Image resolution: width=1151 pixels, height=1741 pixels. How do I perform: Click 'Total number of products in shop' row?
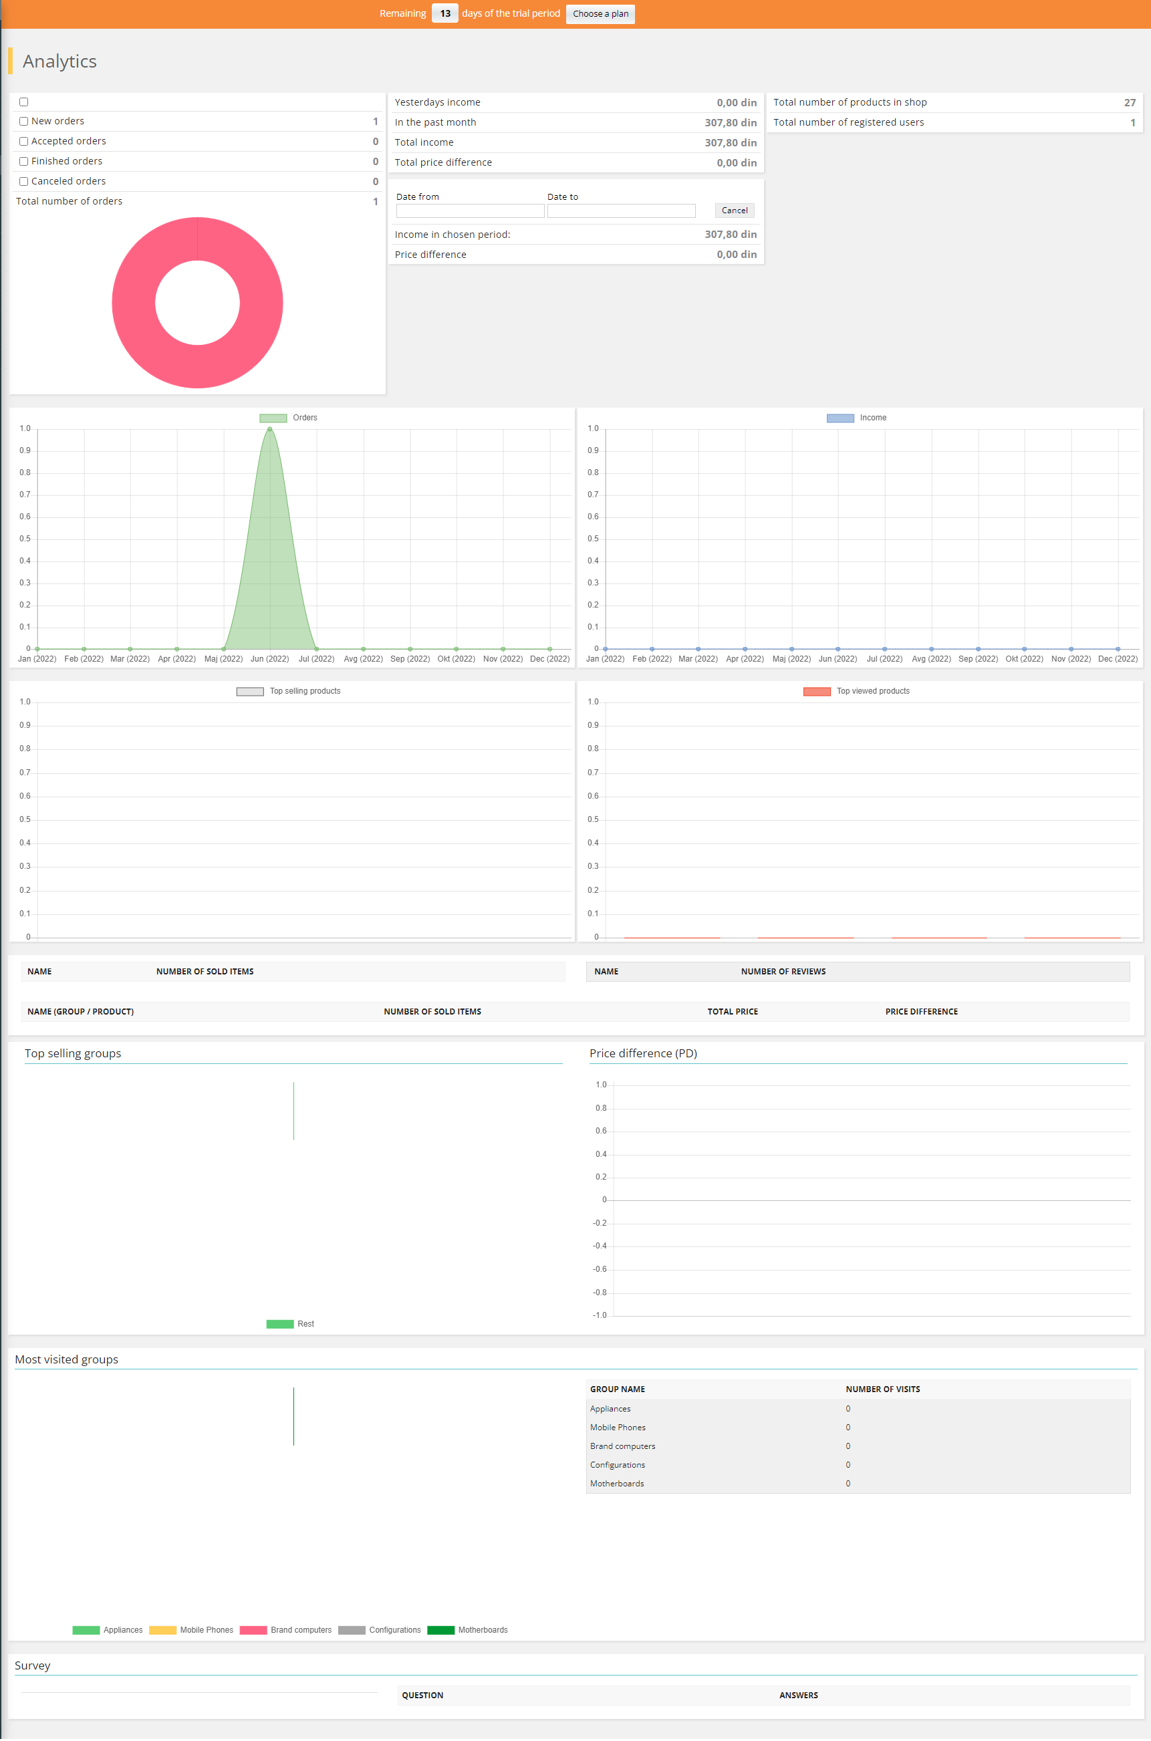point(954,103)
